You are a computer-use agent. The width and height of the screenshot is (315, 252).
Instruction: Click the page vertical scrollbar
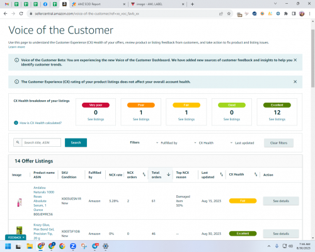313,59
